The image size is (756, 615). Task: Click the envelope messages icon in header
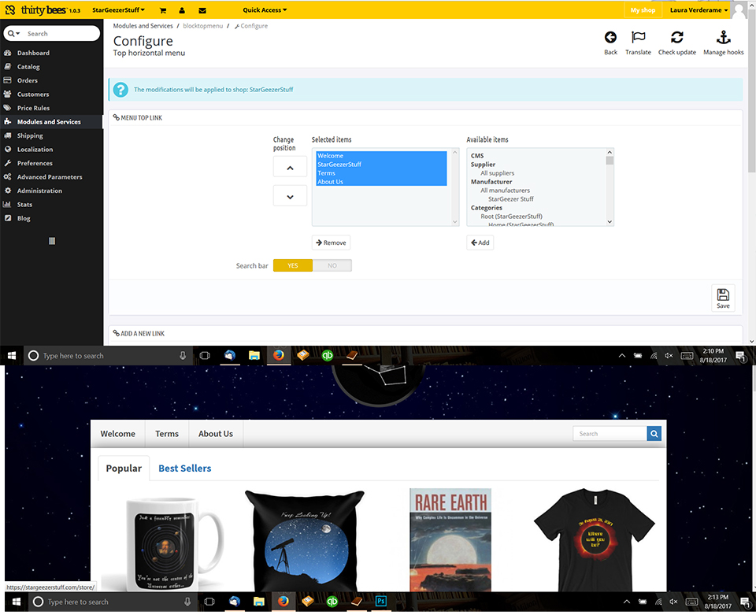[x=202, y=11]
